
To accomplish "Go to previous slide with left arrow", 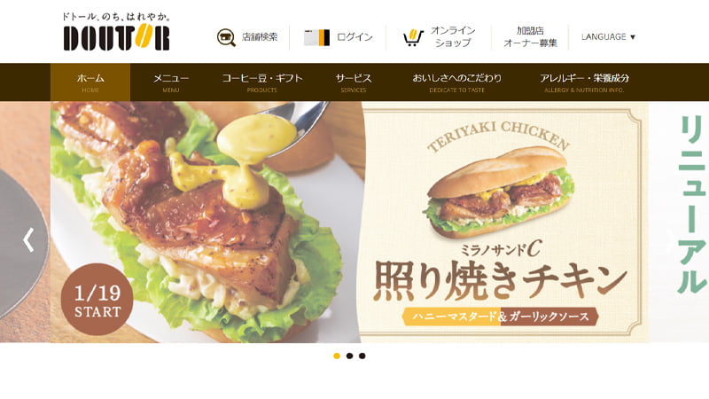I will [x=28, y=239].
